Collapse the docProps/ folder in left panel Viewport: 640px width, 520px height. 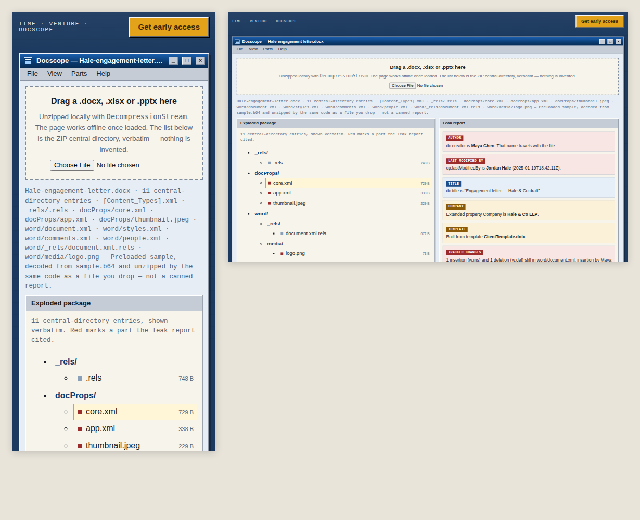pyautogui.click(x=75, y=396)
